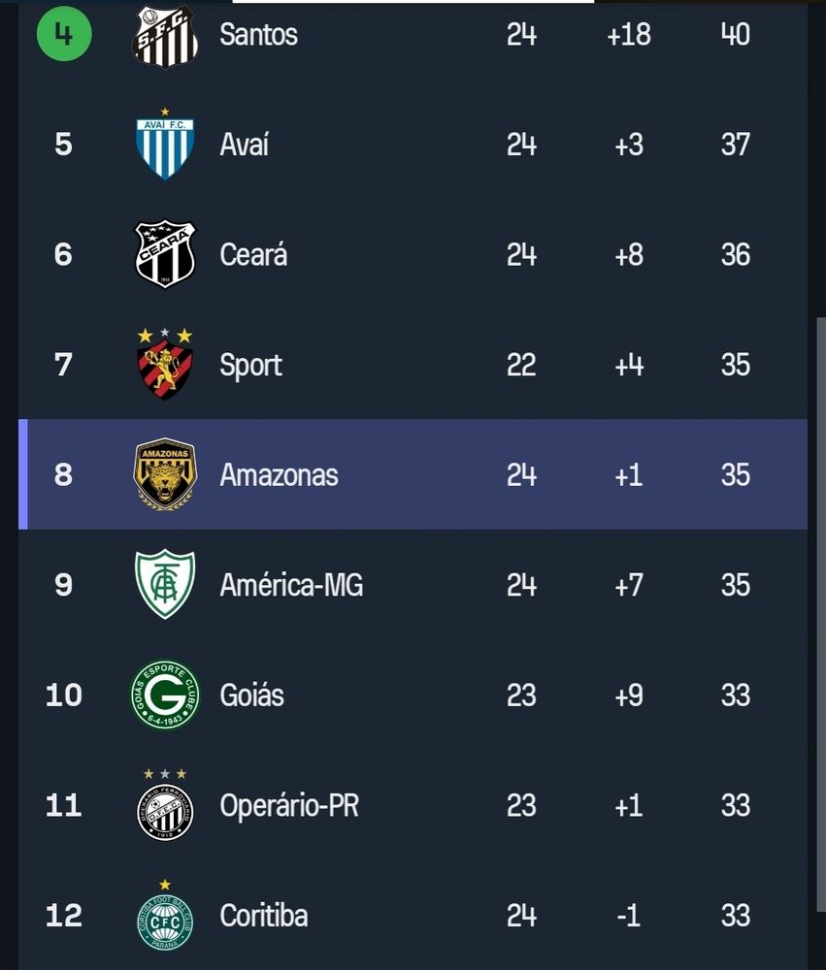The height and width of the screenshot is (970, 826).
Task: Click the América-MG team name
Action: [x=291, y=585]
